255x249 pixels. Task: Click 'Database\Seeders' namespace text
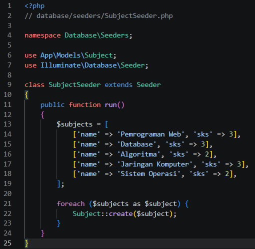96,35
